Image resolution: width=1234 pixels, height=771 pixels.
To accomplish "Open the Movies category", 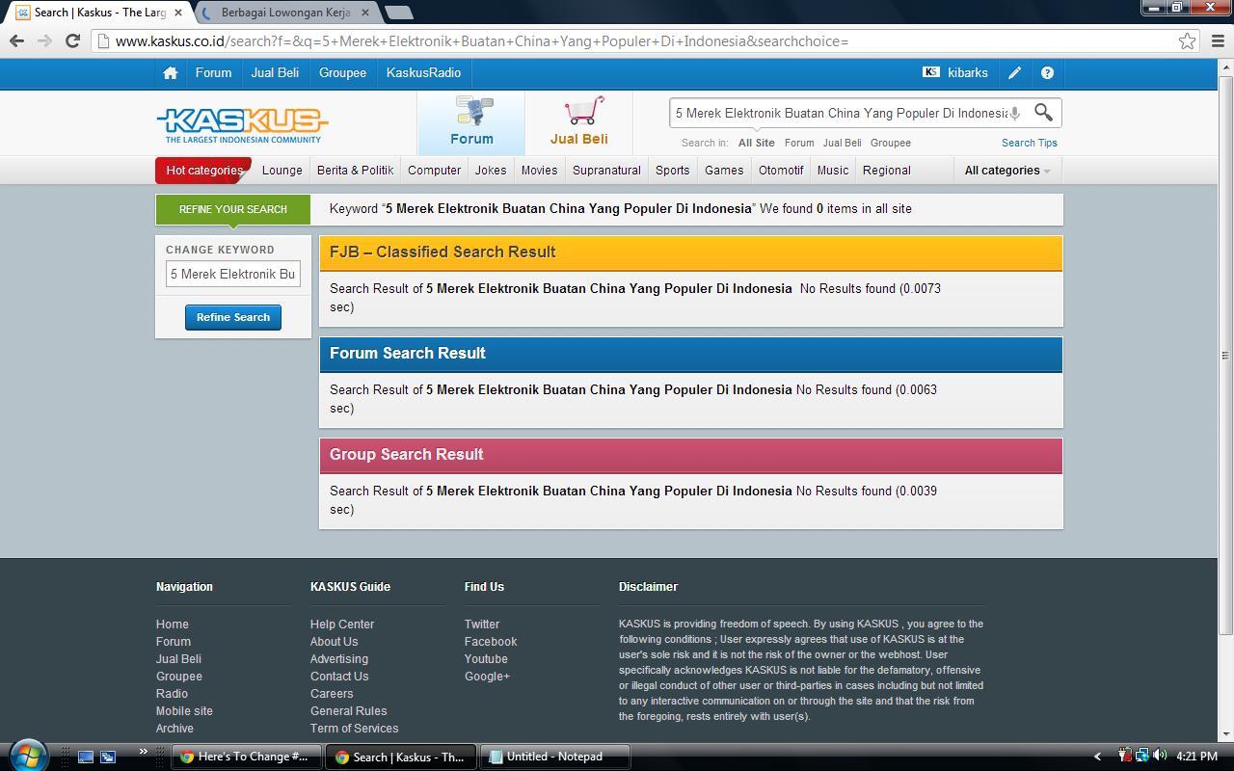I will click(539, 171).
